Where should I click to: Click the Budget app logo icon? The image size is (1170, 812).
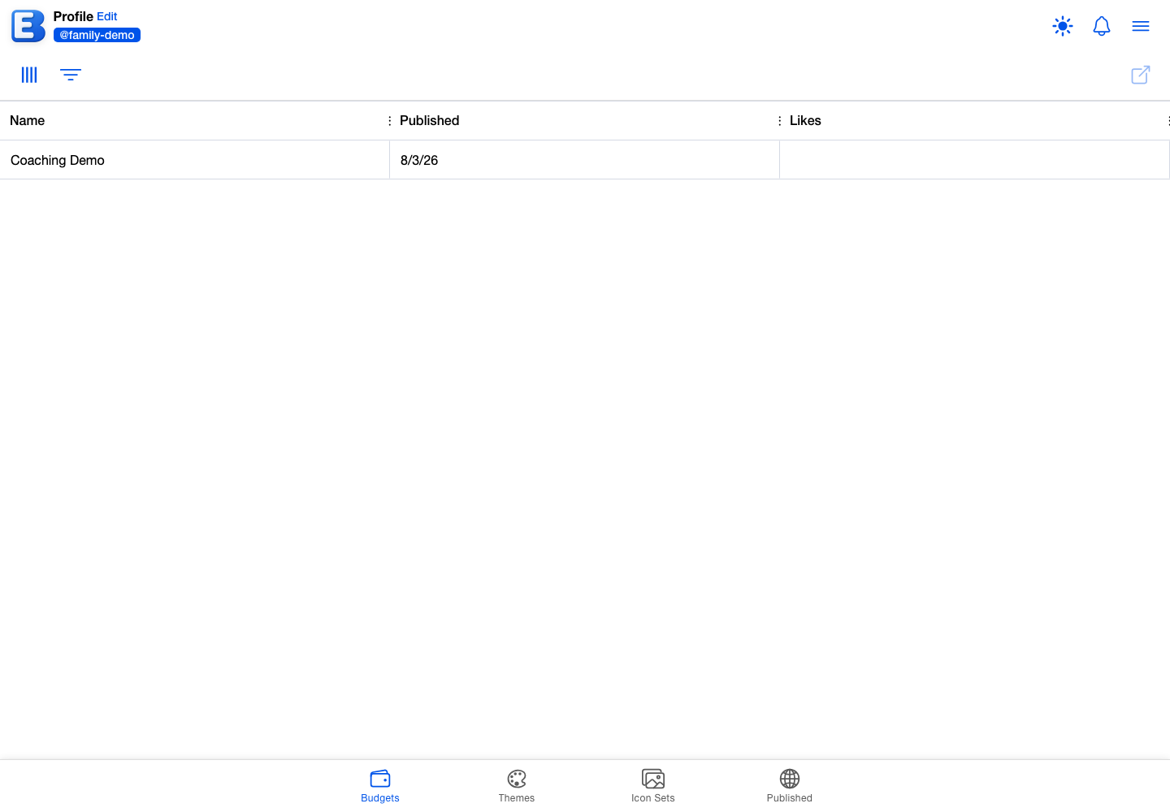[x=28, y=26]
